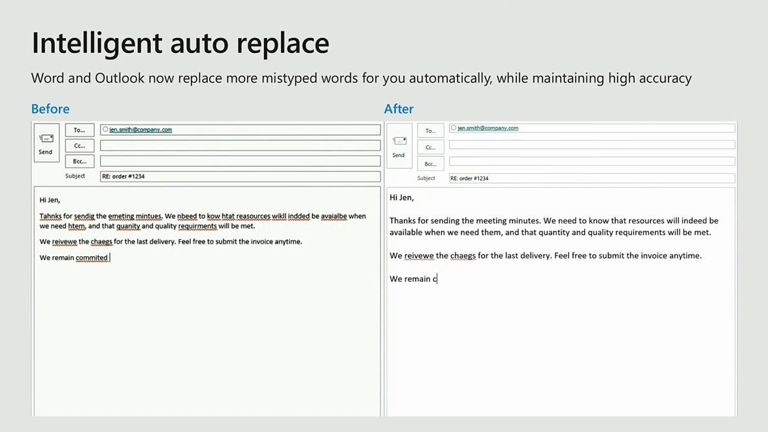Focus the empty Cc field in Before email
The width and height of the screenshot is (768, 432).
click(240, 146)
